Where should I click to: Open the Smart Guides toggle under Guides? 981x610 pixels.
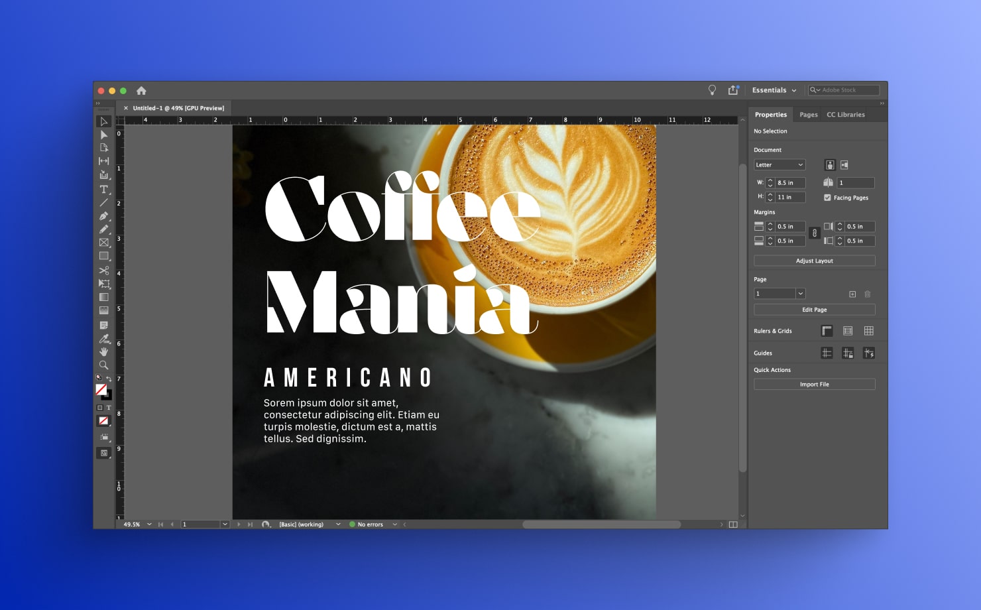tap(869, 353)
